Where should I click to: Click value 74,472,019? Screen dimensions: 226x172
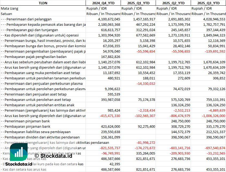click(x=182, y=89)
